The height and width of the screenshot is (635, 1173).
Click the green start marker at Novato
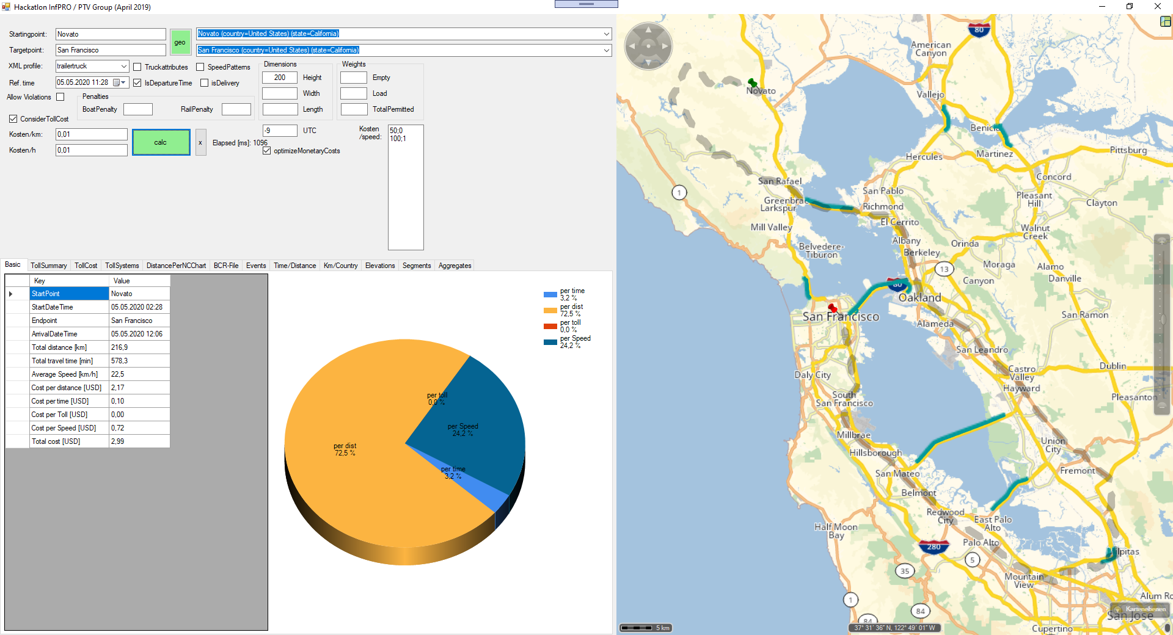pos(752,82)
